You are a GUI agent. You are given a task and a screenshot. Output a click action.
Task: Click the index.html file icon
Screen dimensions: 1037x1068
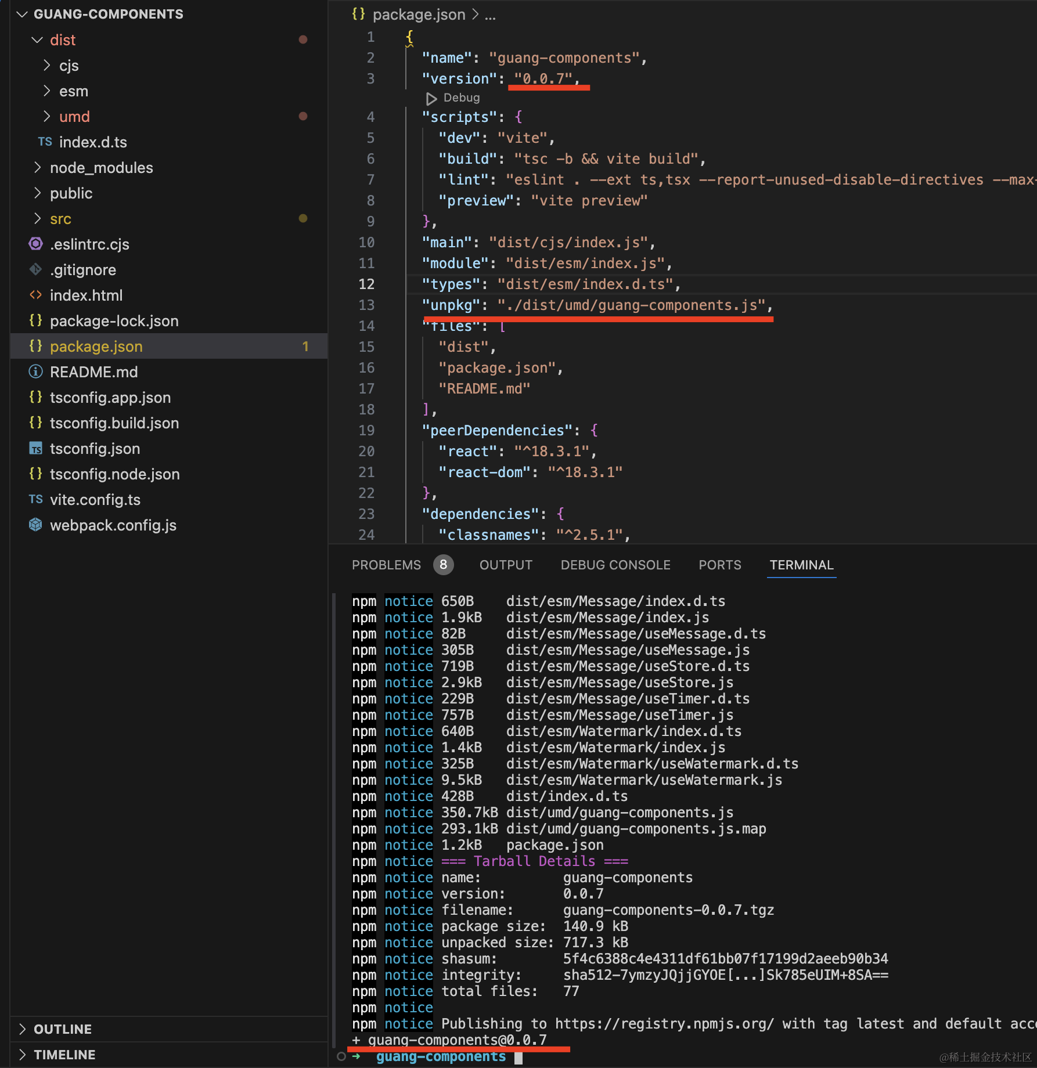click(35, 295)
